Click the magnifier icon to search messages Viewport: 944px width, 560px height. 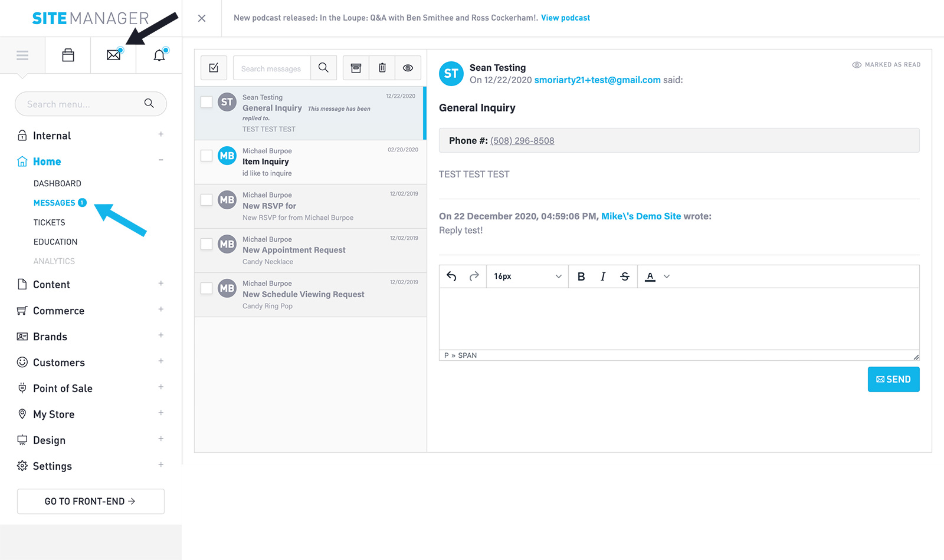click(x=323, y=68)
